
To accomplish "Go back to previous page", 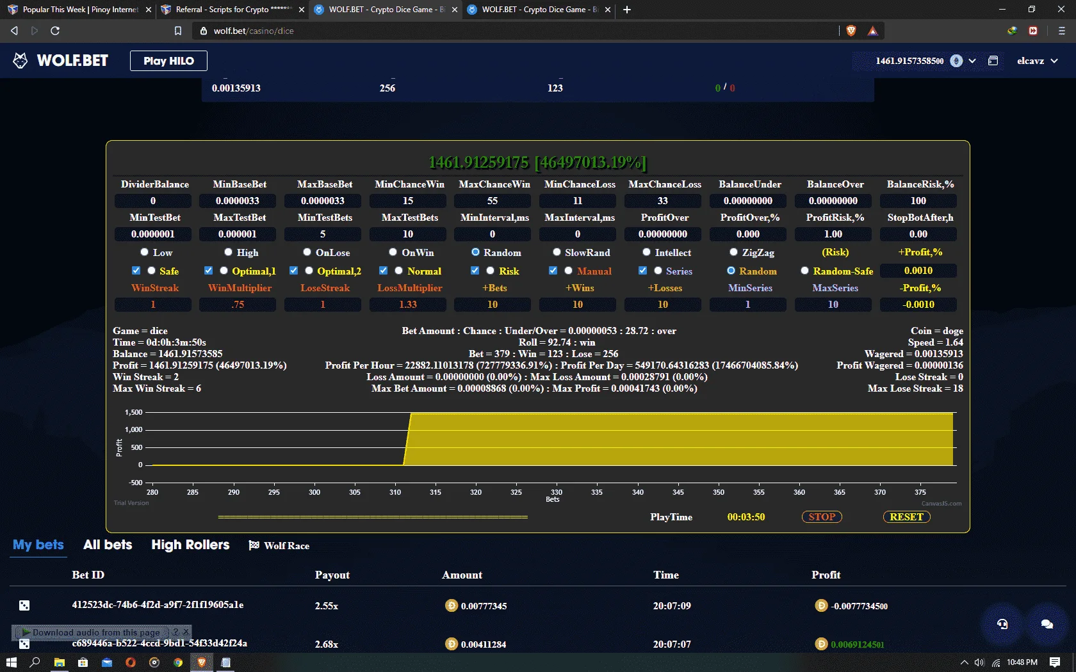I will [x=14, y=31].
